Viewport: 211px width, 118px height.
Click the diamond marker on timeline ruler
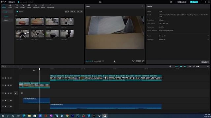[34, 70]
